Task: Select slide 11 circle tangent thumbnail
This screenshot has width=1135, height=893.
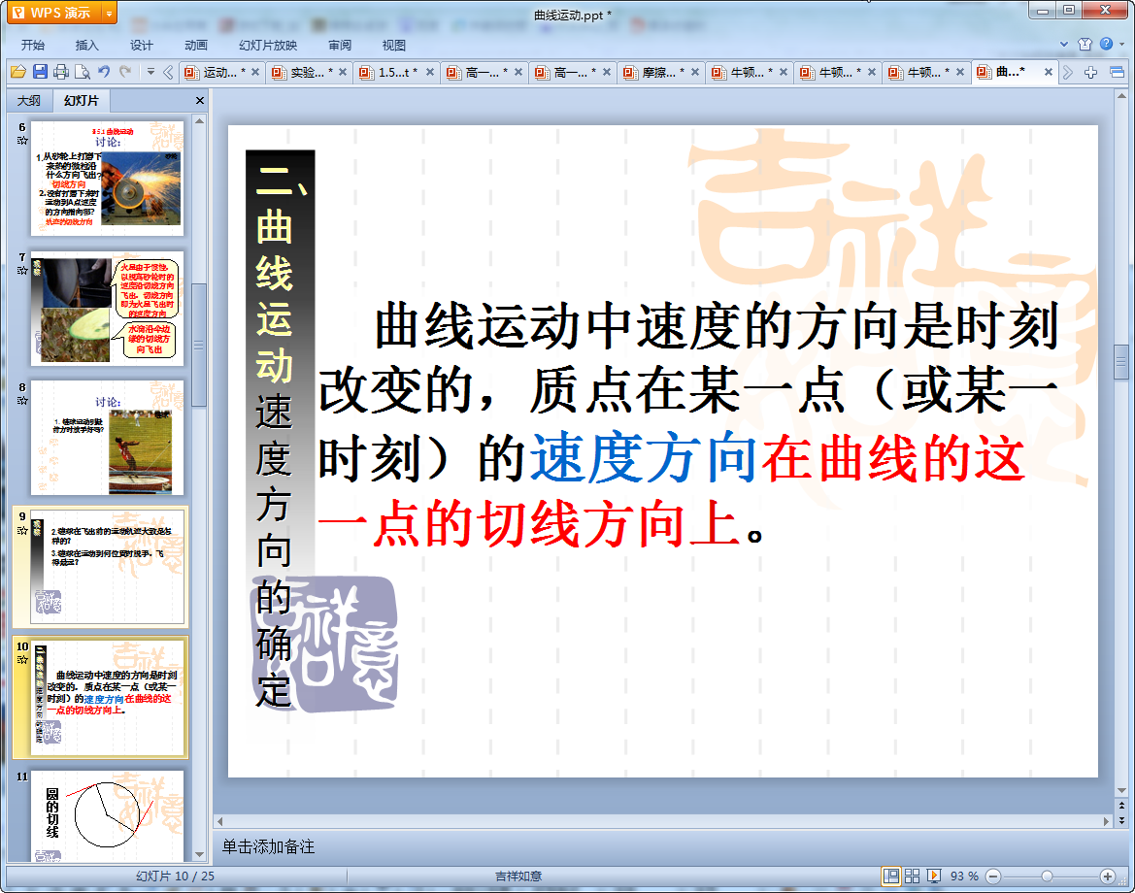Action: click(x=107, y=816)
